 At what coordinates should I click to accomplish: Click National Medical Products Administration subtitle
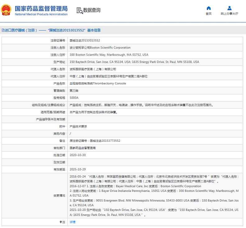coord(41,14)
